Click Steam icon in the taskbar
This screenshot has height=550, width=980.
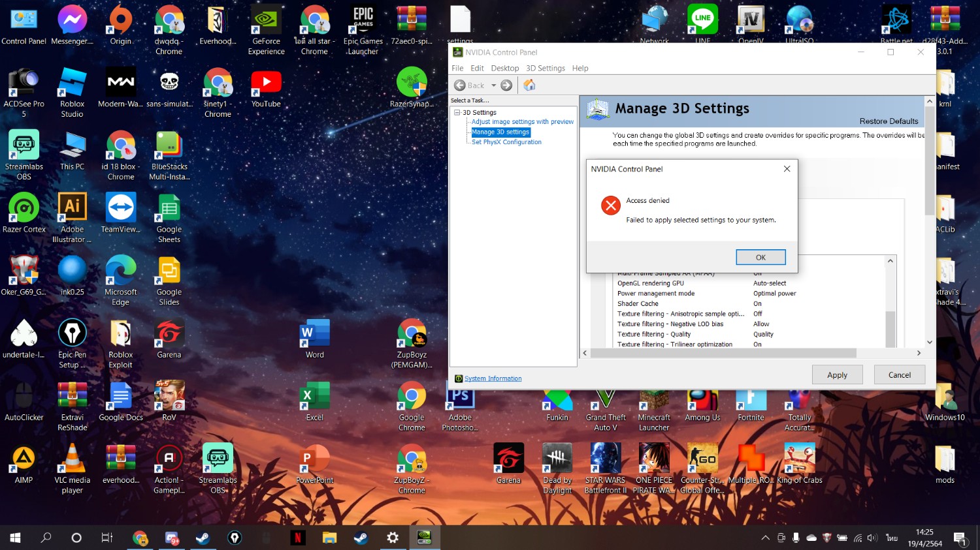(203, 538)
